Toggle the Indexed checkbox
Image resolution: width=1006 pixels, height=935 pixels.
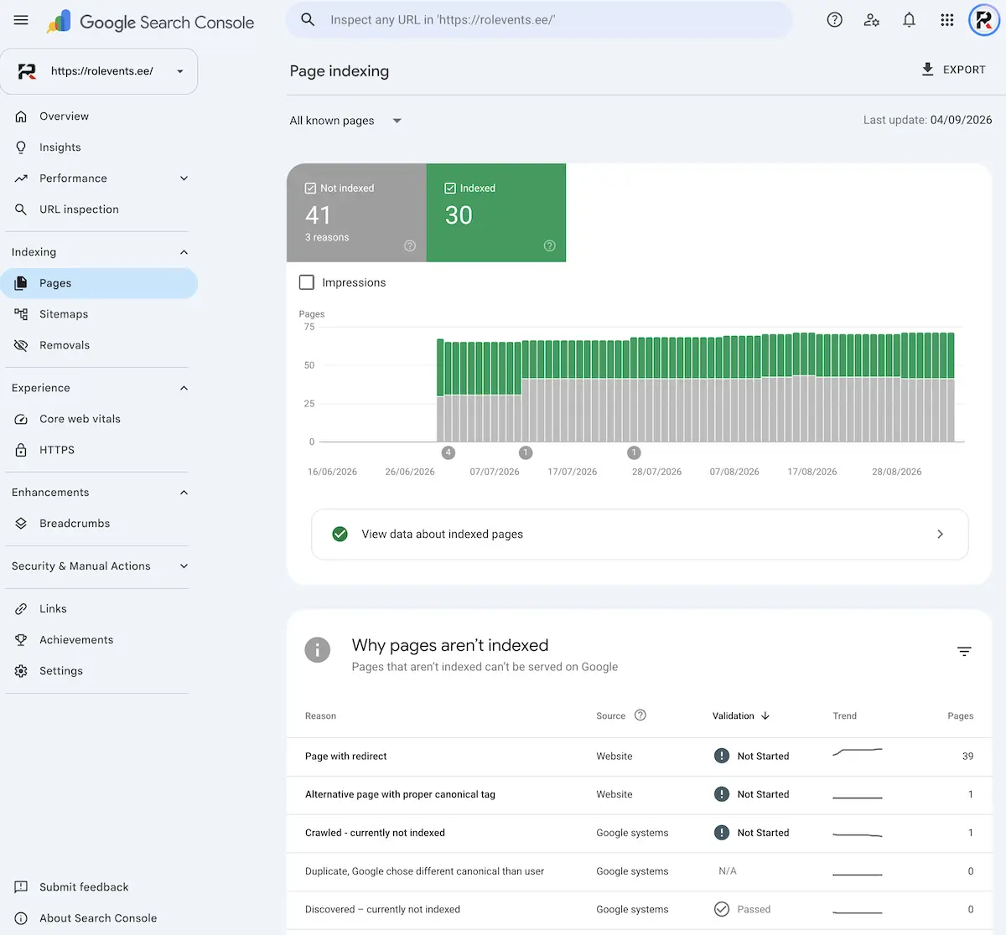tap(449, 189)
